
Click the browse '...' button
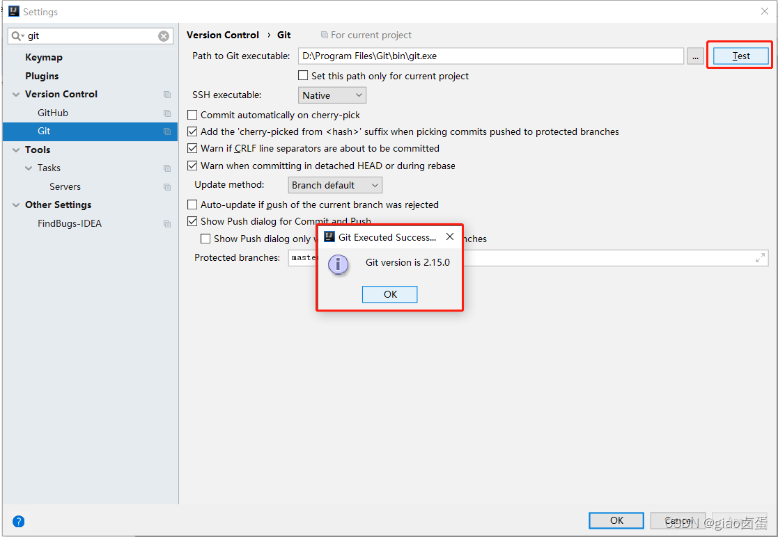pos(695,56)
